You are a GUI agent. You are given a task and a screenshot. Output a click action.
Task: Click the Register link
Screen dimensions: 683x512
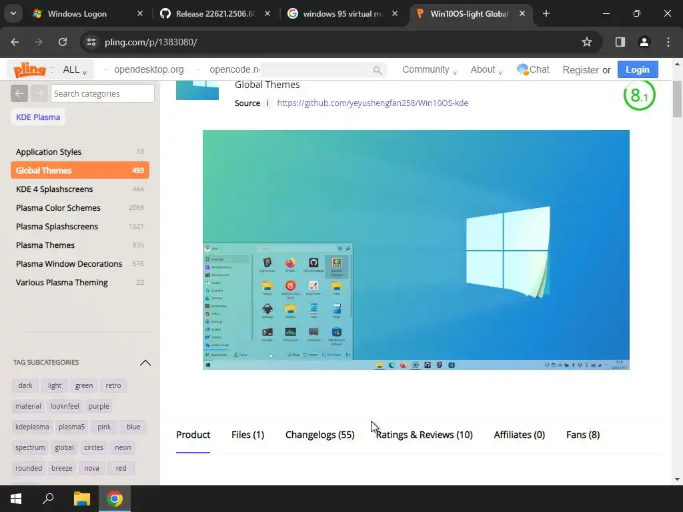coord(581,69)
